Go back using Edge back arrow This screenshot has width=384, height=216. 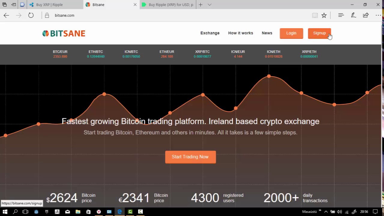6,15
